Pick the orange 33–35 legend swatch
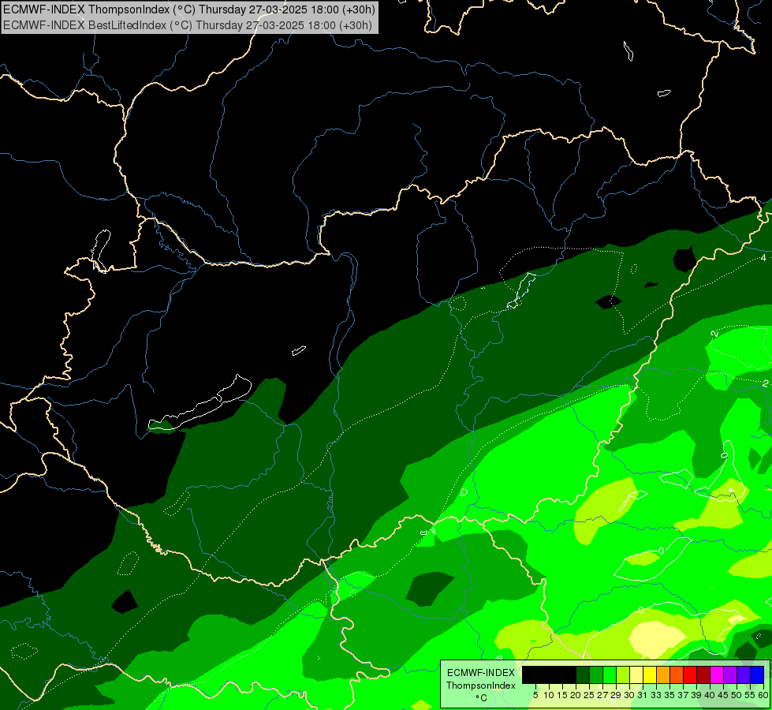 663,674
